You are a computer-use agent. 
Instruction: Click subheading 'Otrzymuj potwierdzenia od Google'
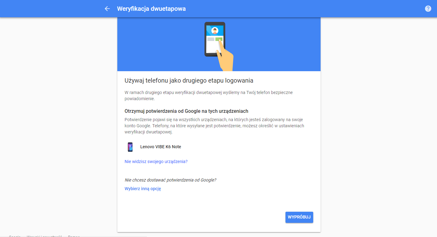coord(186,111)
